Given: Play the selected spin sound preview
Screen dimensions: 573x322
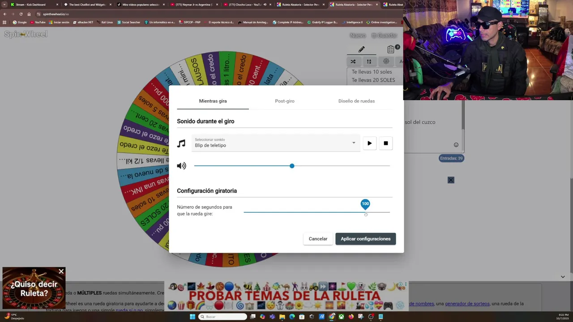Looking at the screenshot, I should 369,143.
